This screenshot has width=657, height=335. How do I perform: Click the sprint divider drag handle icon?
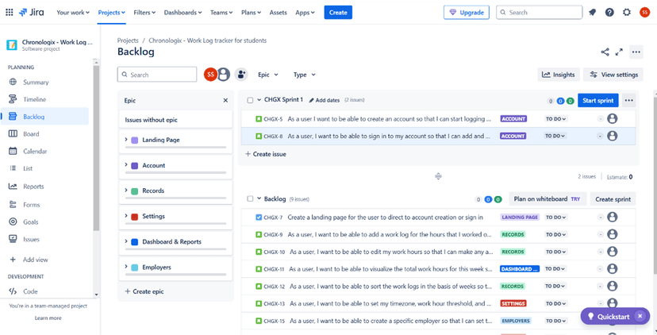(x=438, y=176)
